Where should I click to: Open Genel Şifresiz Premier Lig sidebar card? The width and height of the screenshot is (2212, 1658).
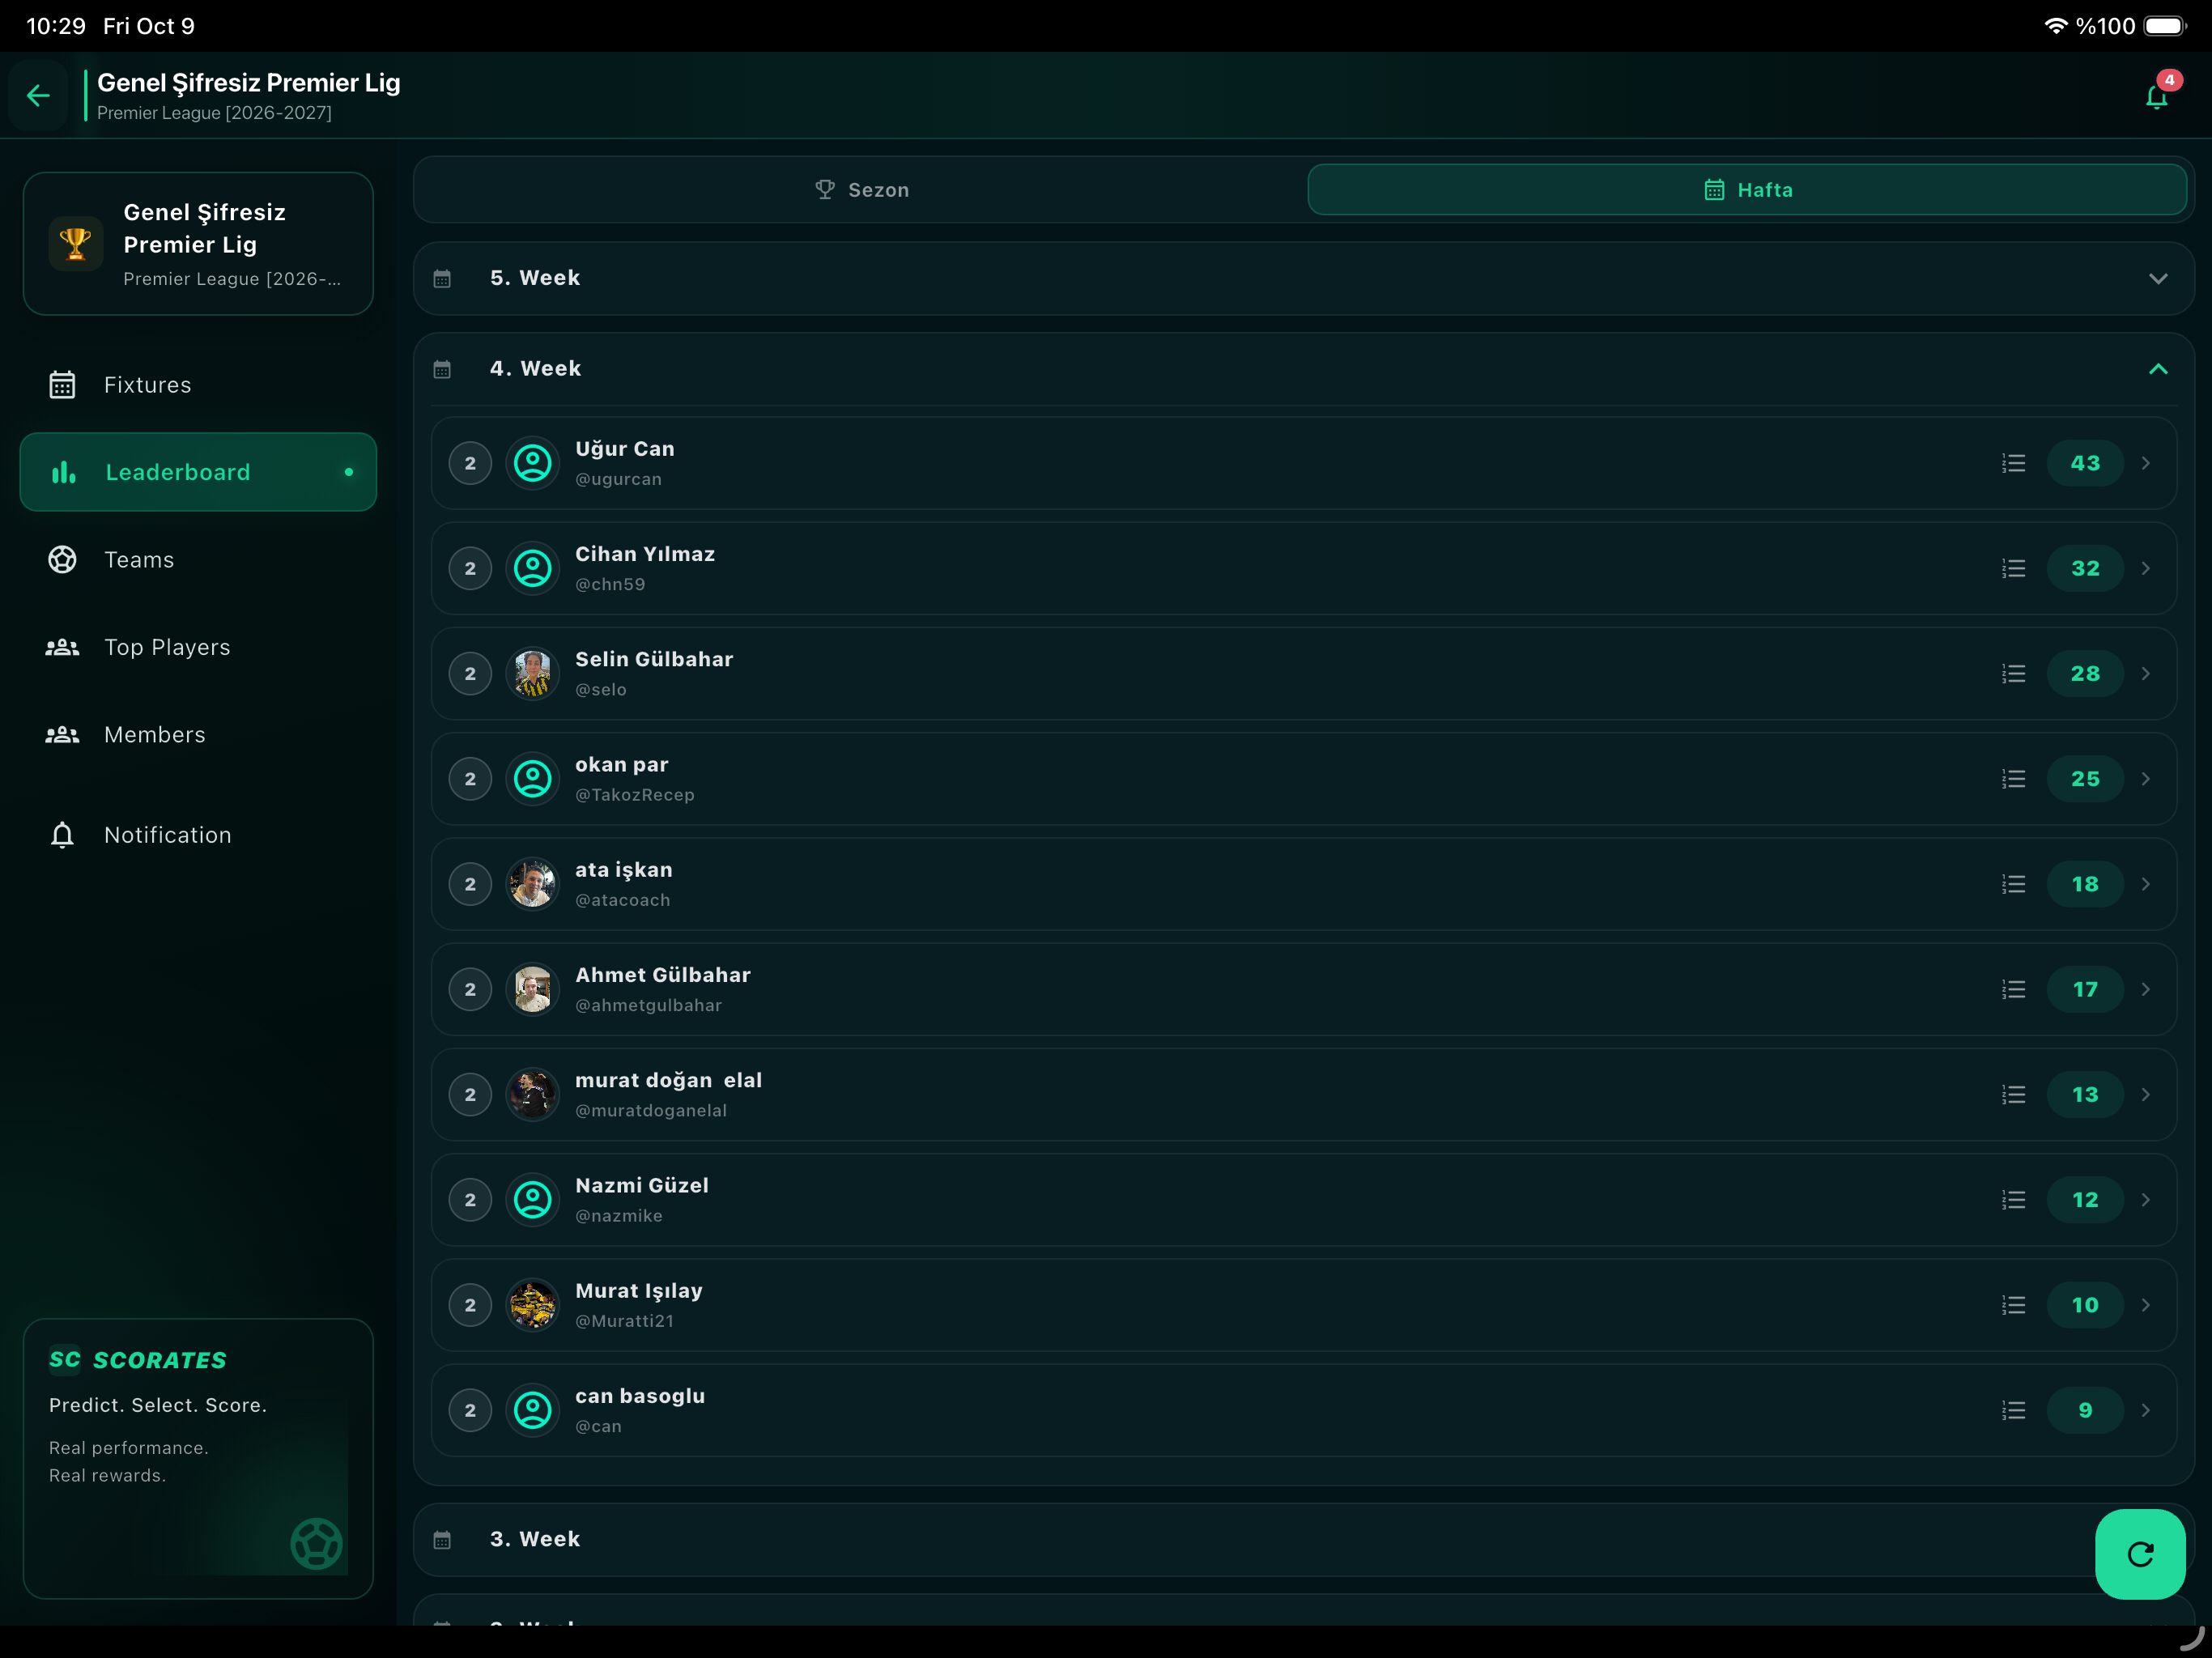[x=198, y=244]
